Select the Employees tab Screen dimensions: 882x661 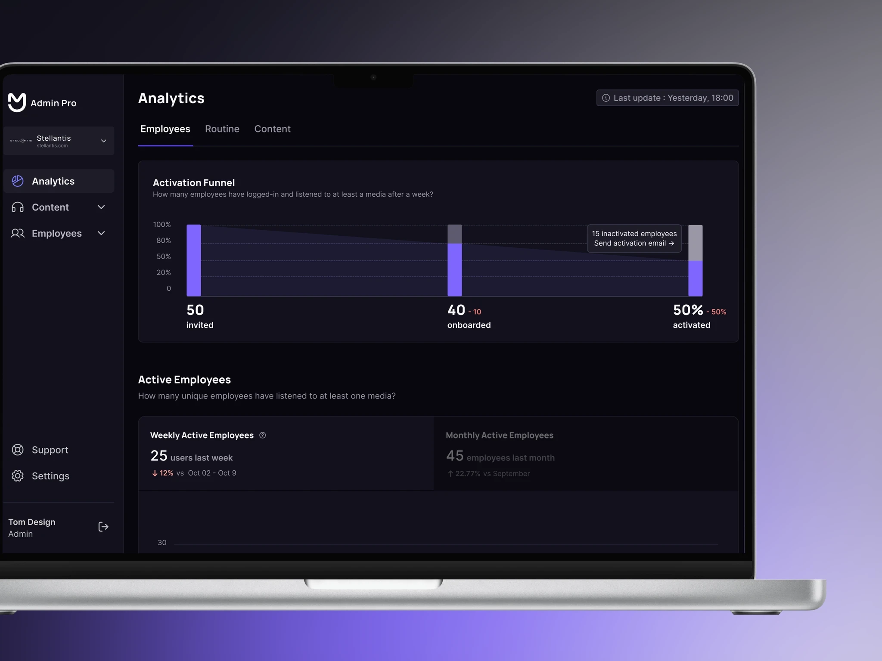point(165,129)
